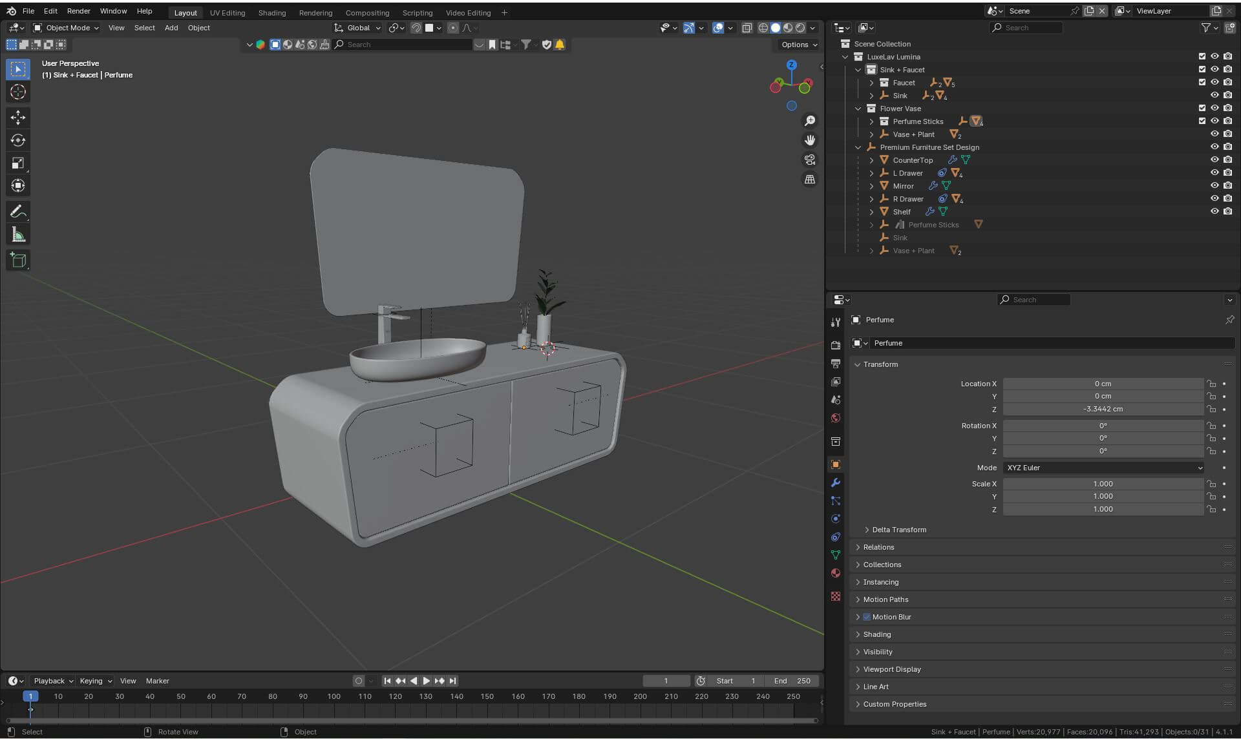Open the Modifiers wrench properties tab
1241x739 pixels.
[836, 483]
